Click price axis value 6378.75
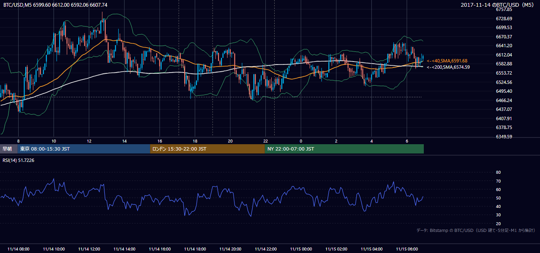Viewport: 540px width, 253px height. (504, 127)
